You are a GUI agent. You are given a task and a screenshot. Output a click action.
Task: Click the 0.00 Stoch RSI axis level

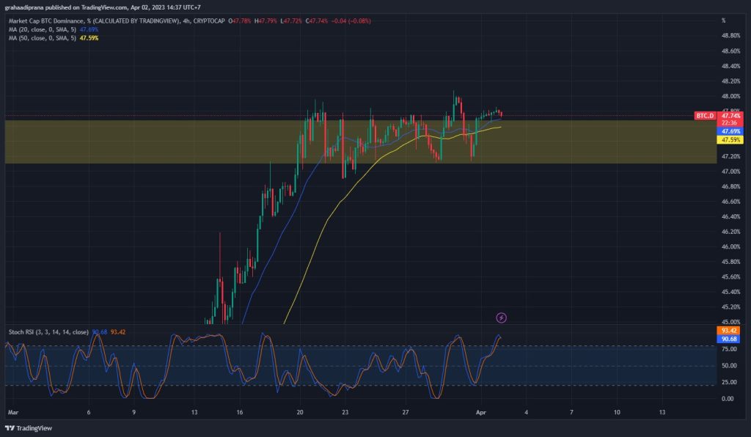727,398
